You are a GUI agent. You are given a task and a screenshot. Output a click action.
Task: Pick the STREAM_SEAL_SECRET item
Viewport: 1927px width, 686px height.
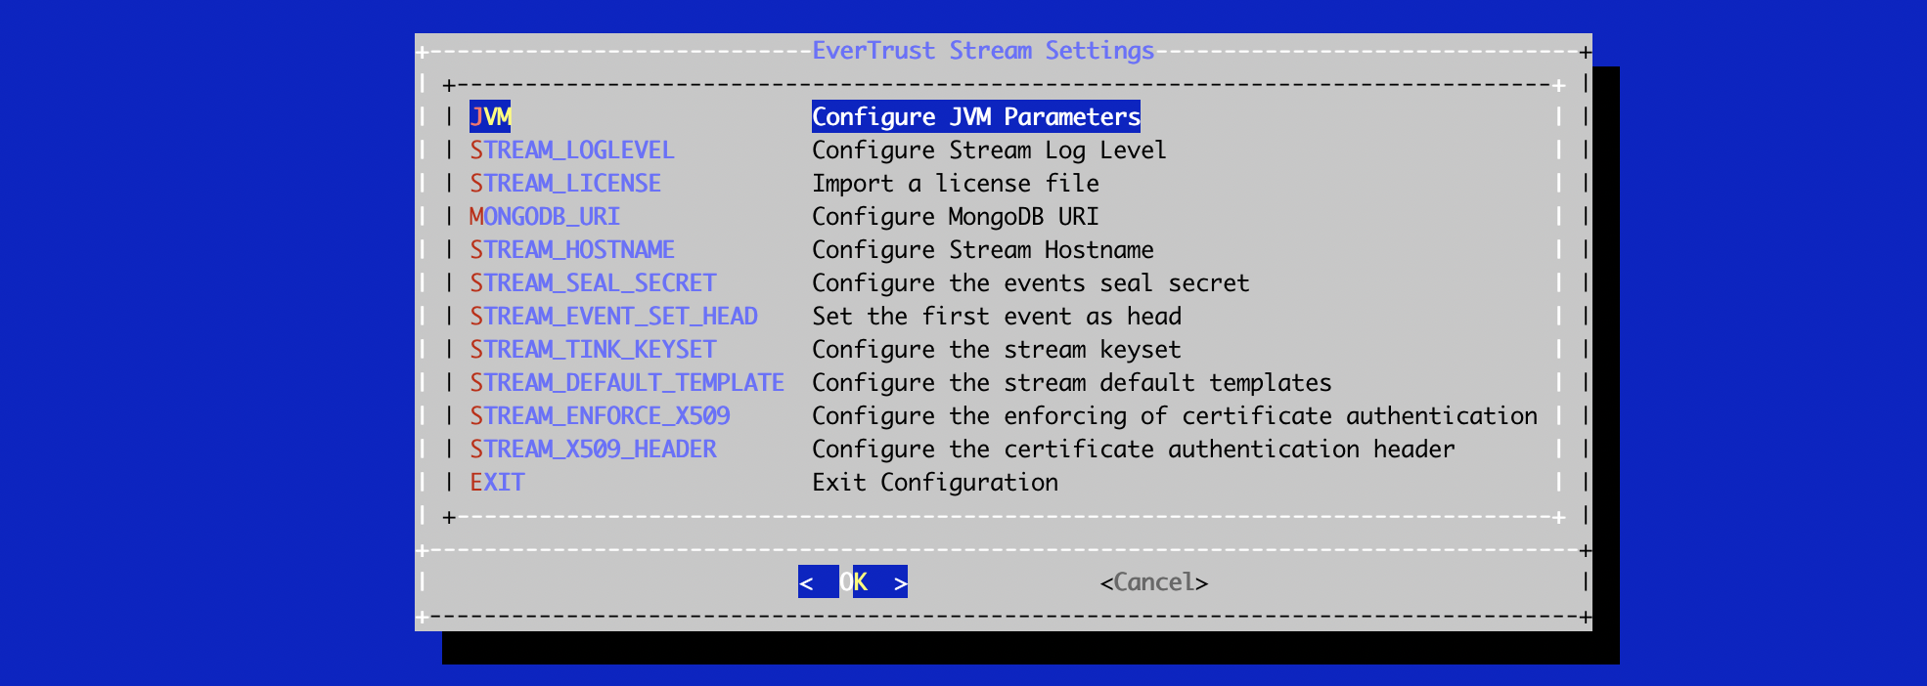pyautogui.click(x=593, y=282)
